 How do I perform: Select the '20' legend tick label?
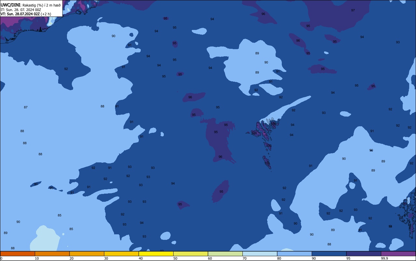point(71,258)
